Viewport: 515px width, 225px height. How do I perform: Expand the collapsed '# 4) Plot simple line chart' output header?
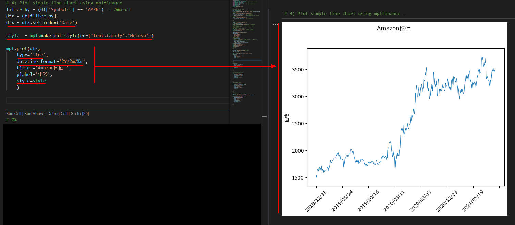[345, 14]
